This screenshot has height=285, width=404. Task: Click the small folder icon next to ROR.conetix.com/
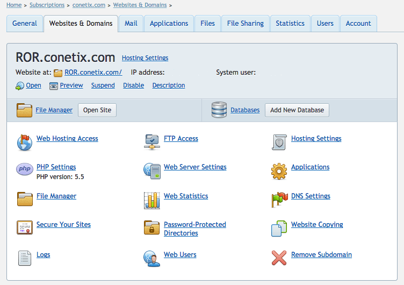click(58, 73)
